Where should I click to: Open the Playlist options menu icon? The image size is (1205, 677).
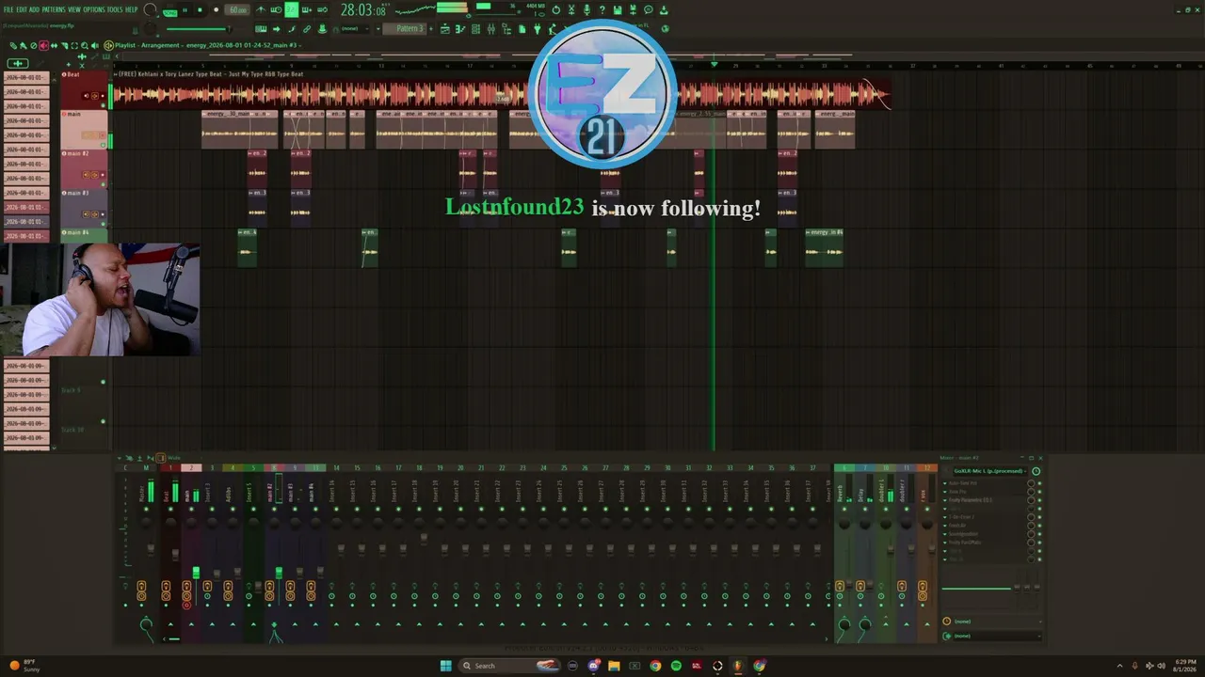[108, 45]
